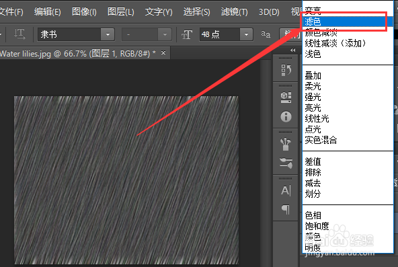Click the rain-streak canvas image
398x267 pixels.
pos(126,180)
